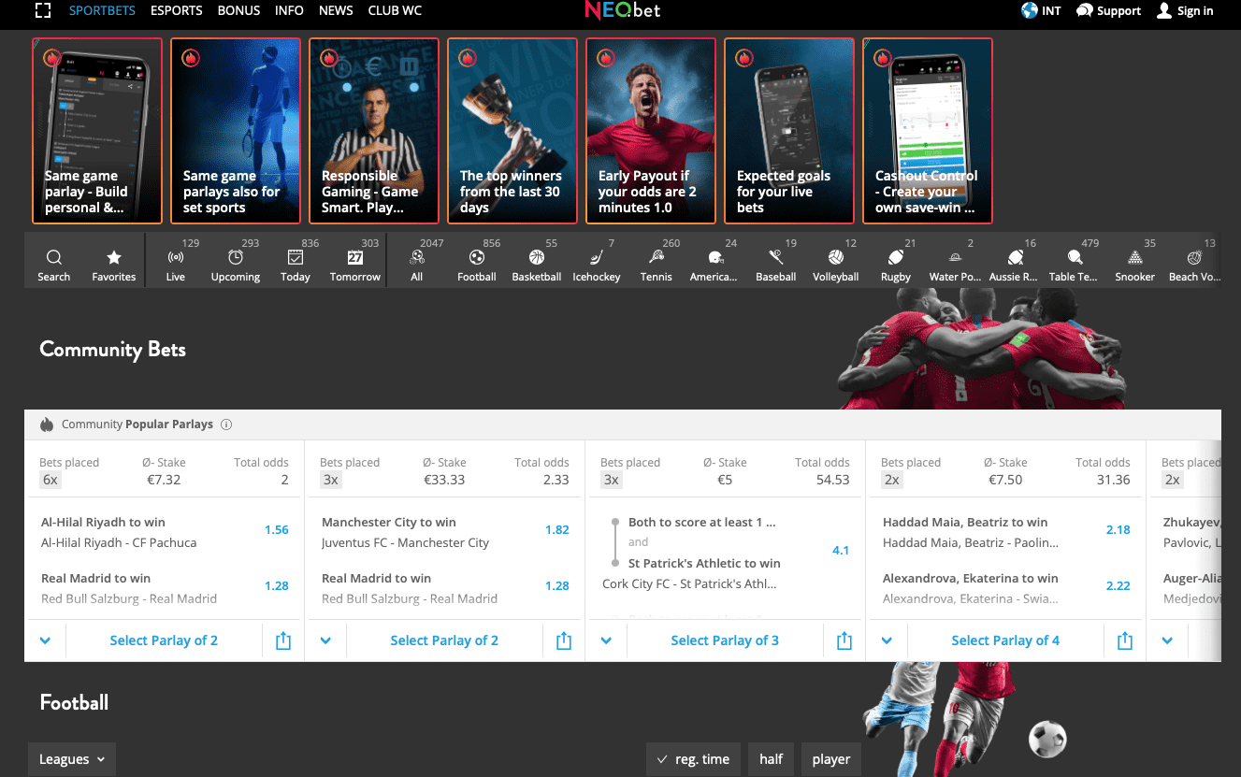
Task: Select the Snooker sport icon
Action: click(1135, 257)
